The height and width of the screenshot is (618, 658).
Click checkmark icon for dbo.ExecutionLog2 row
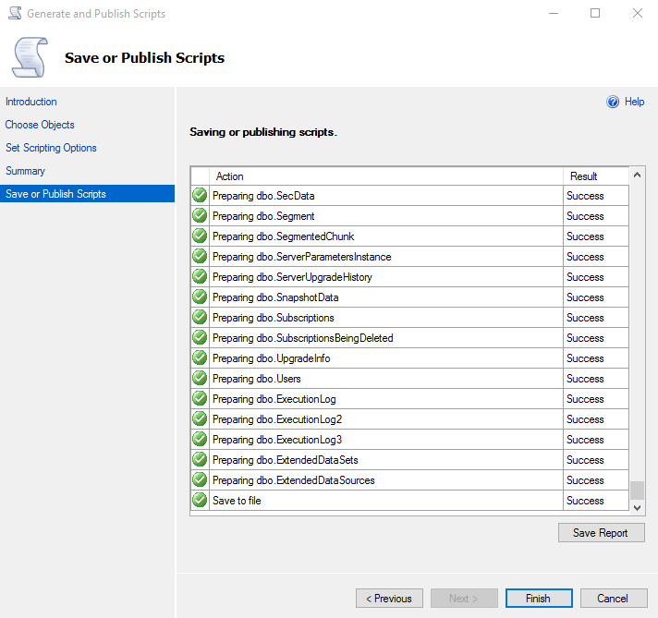[x=200, y=418]
